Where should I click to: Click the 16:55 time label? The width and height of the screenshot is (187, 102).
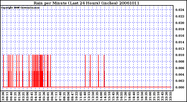click(x=121, y=96)
